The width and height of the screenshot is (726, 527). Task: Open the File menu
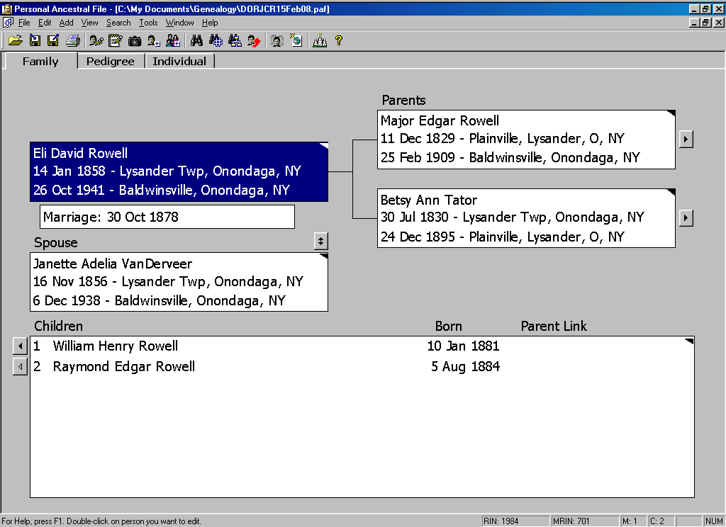[x=24, y=23]
